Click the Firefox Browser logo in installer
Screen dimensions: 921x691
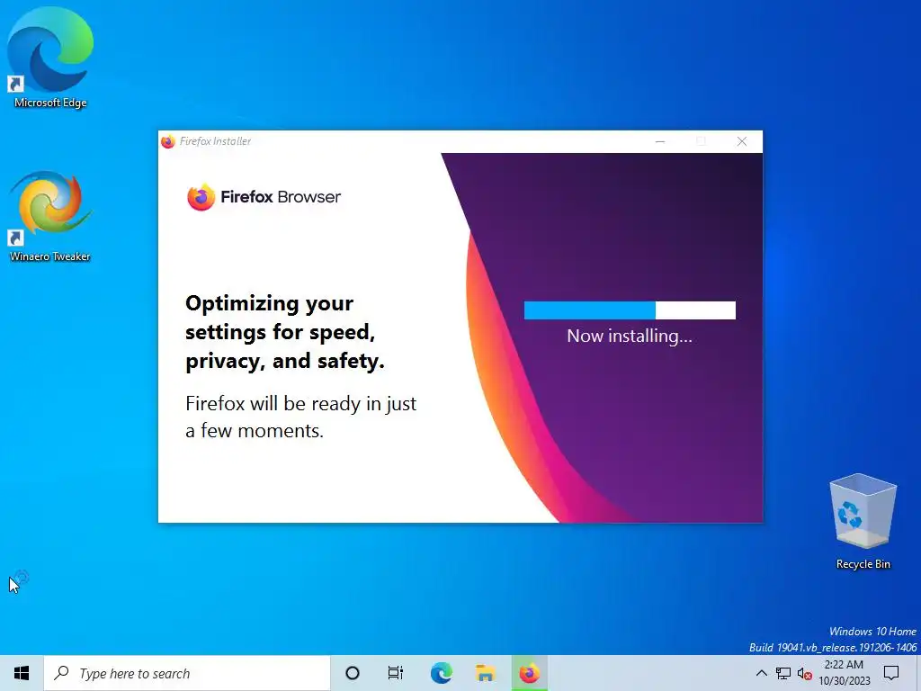(x=264, y=197)
